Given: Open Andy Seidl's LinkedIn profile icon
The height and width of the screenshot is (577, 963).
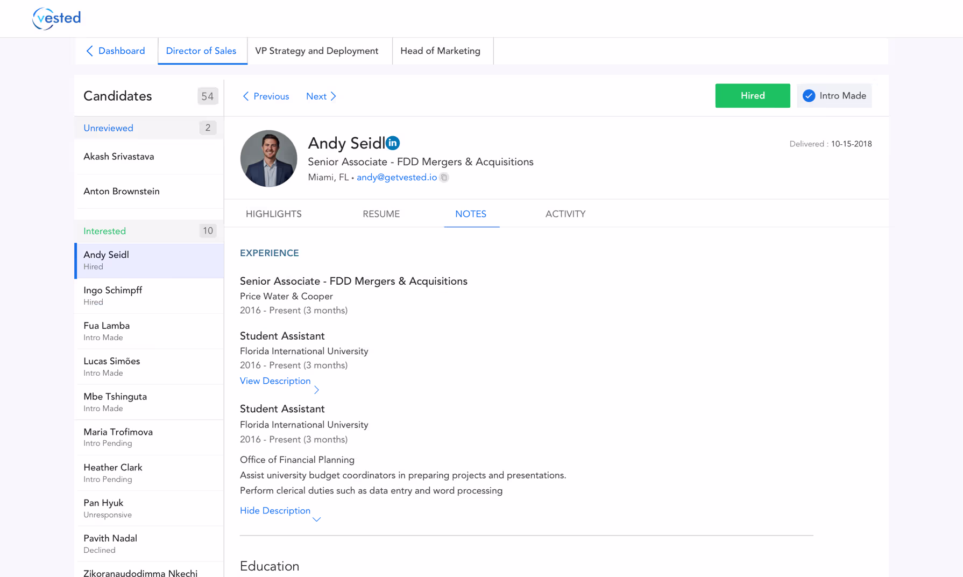Looking at the screenshot, I should [x=393, y=143].
